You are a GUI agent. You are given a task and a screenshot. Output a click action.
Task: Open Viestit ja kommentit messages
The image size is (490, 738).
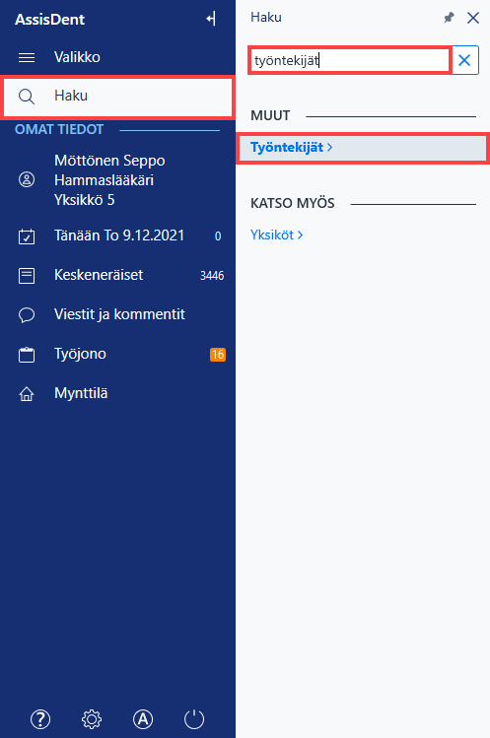[117, 315]
